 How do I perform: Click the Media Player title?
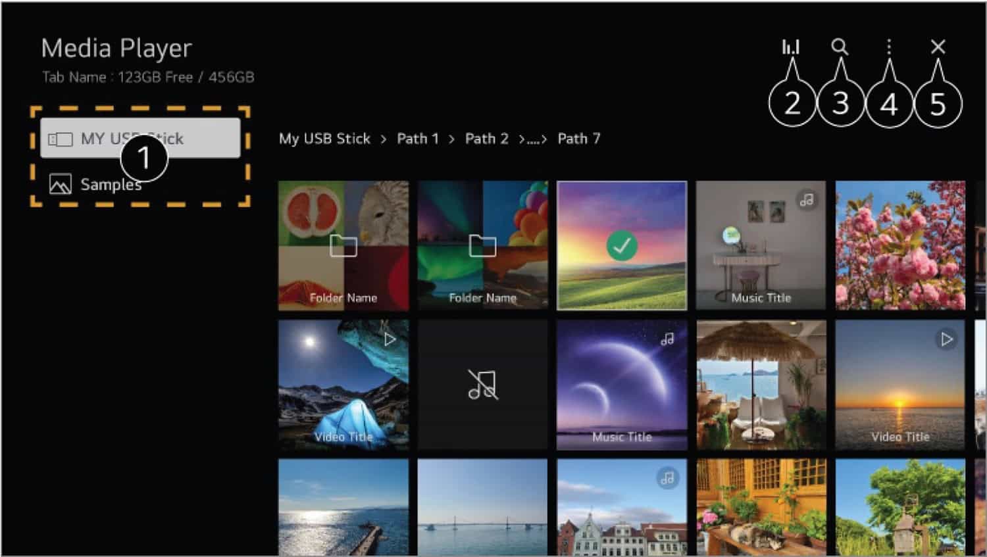[x=116, y=49]
